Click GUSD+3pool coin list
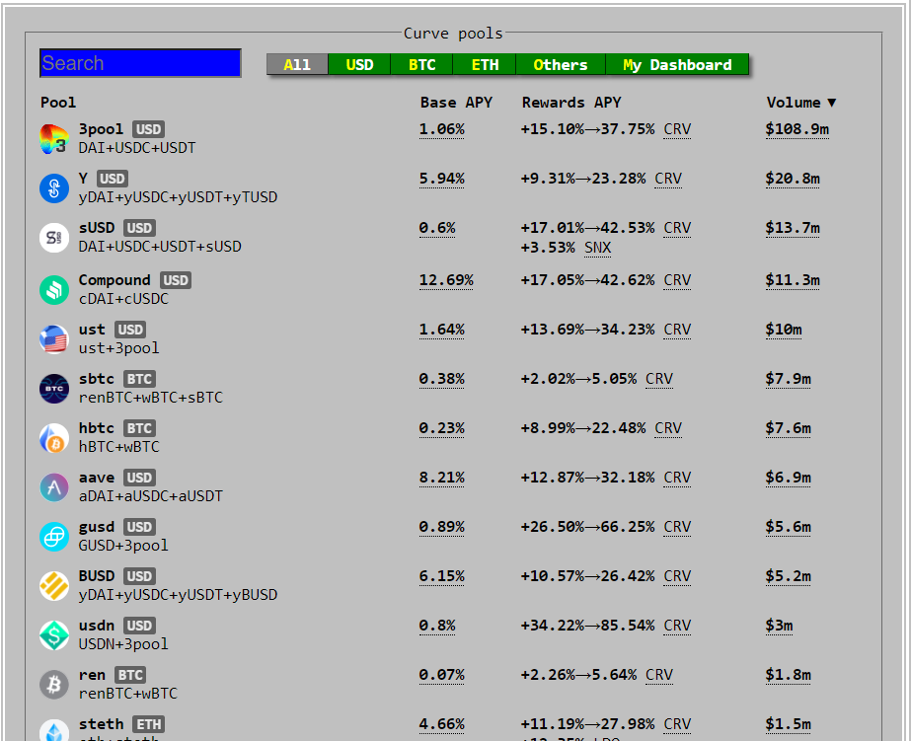 [123, 546]
